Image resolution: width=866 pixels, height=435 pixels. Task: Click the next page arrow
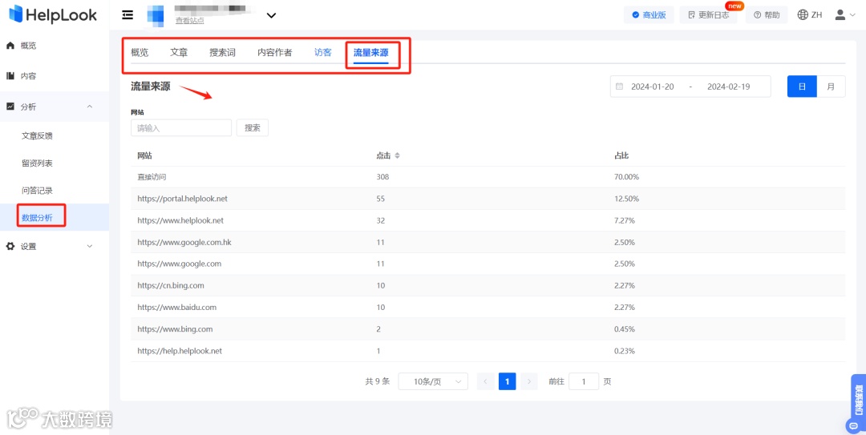[x=529, y=381]
